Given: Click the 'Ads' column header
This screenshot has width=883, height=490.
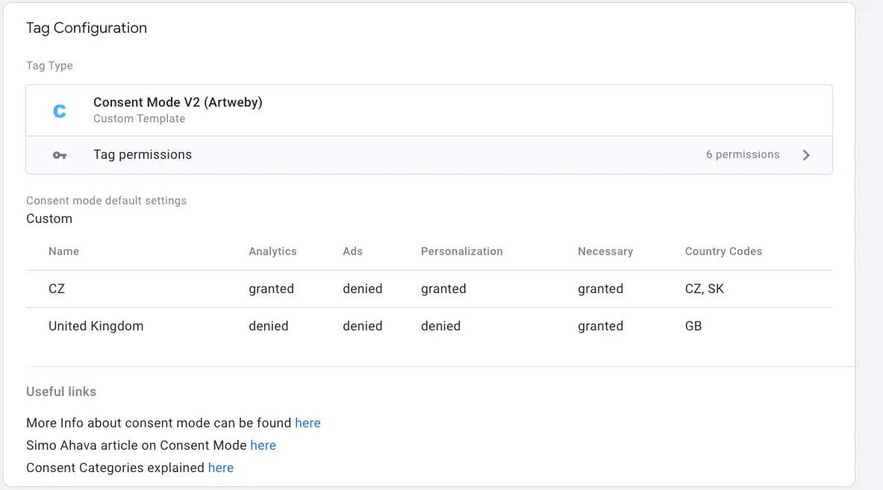Looking at the screenshot, I should tap(352, 251).
